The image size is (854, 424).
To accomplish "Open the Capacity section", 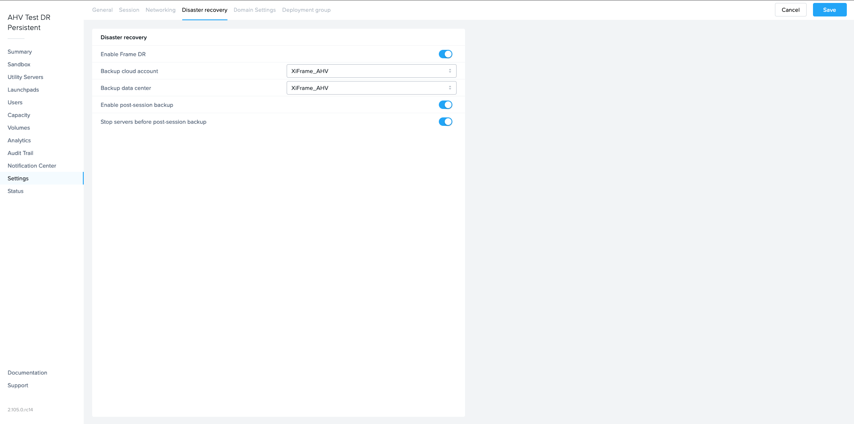I will point(19,115).
